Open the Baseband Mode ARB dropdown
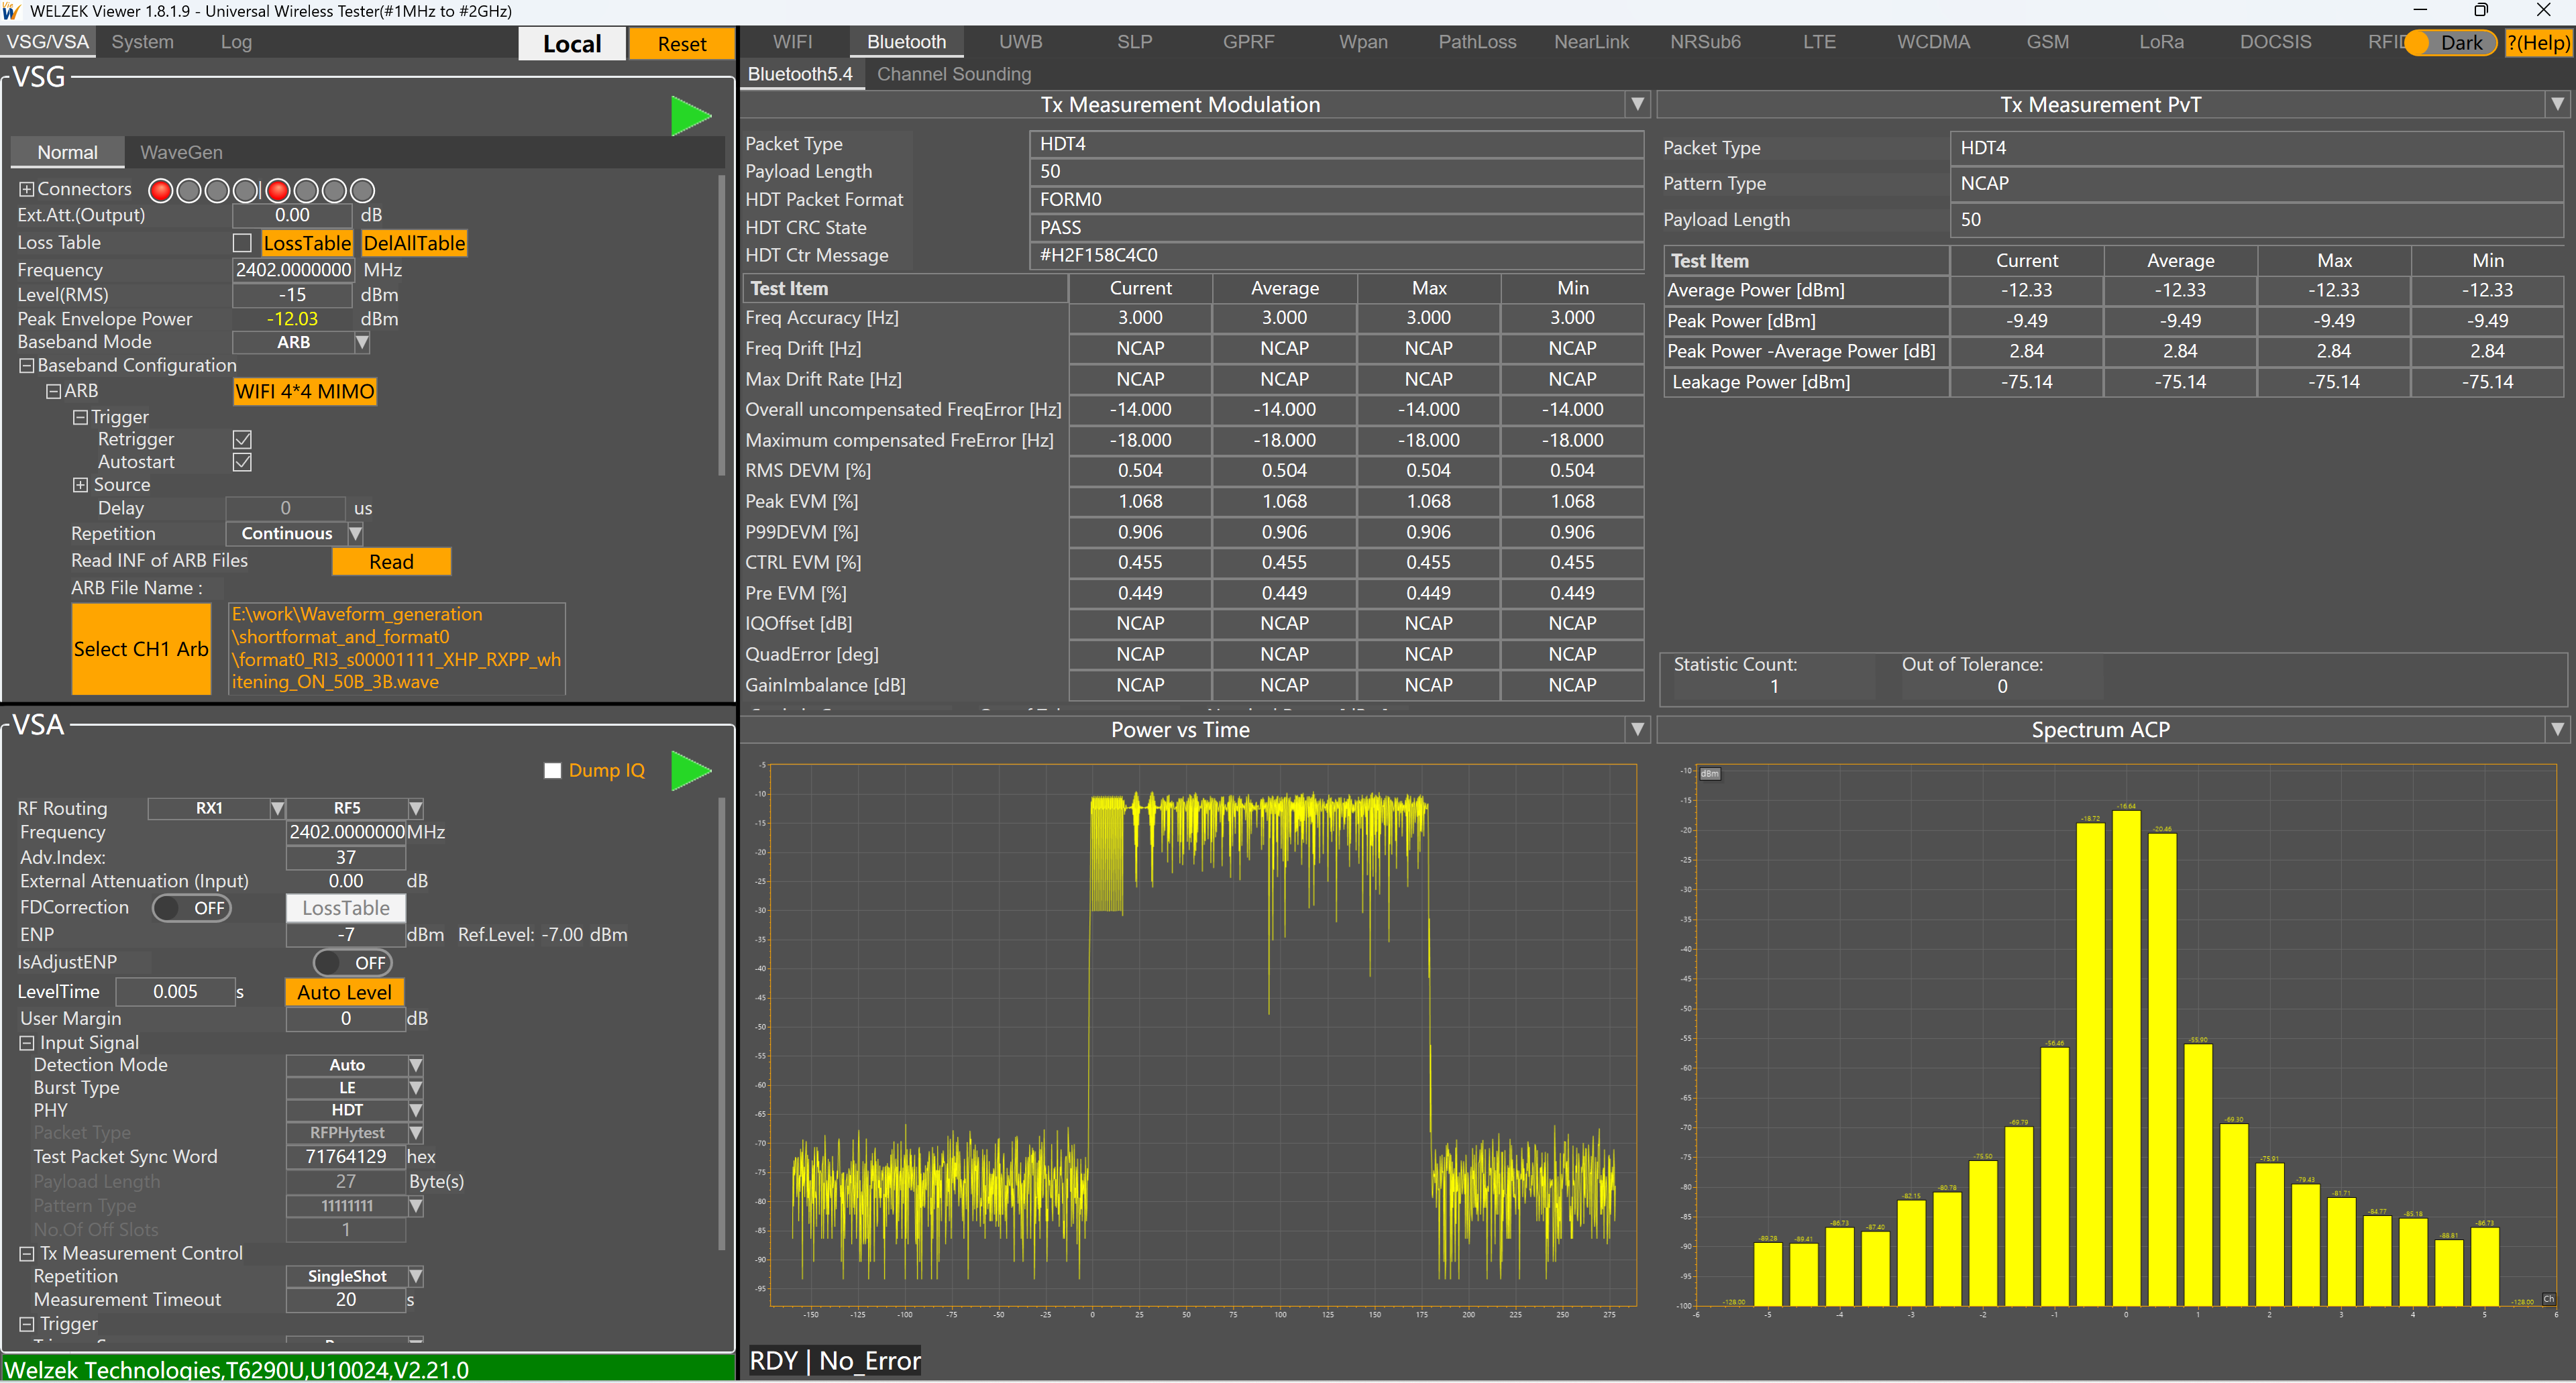The width and height of the screenshot is (2576, 1383). 362,342
